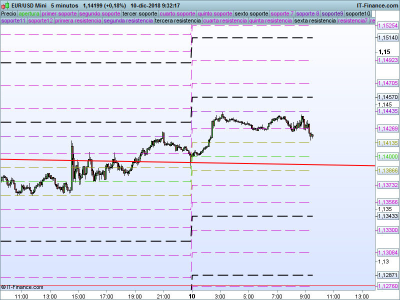Image resolution: width=400 pixels, height=300 pixels.
Task: Select the Precio legend label
Action: pos(9,14)
